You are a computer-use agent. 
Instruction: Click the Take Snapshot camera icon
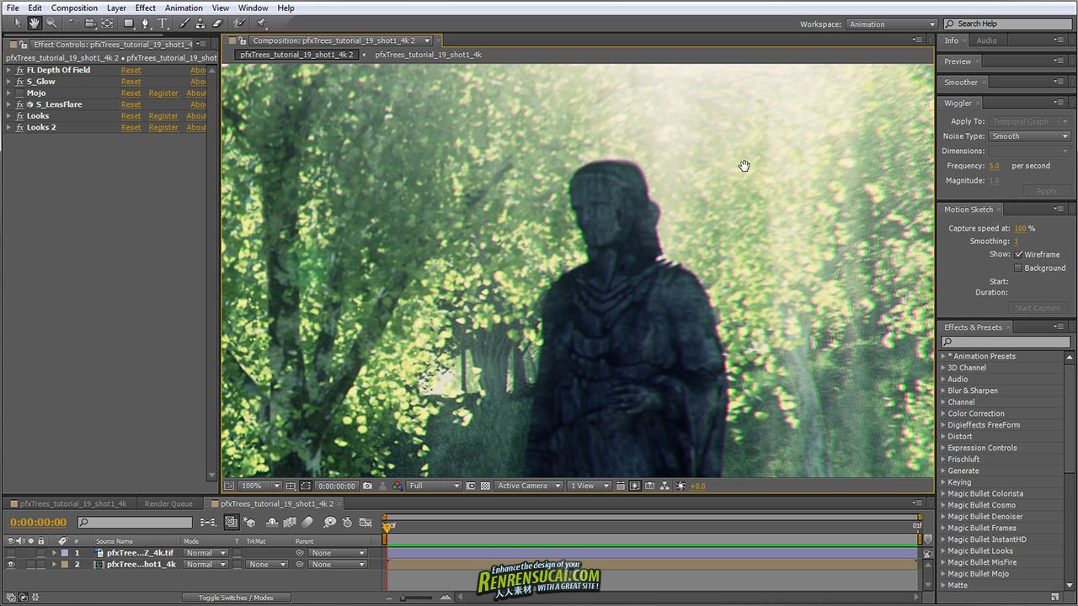367,486
